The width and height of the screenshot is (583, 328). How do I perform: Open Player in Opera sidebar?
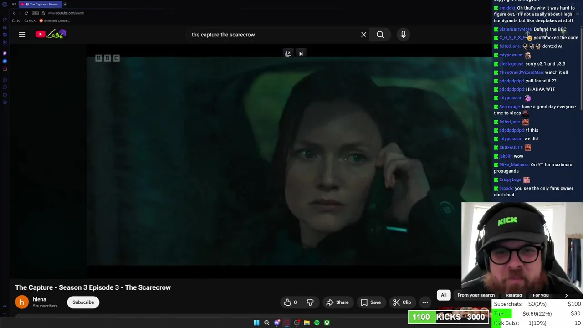coord(5,80)
